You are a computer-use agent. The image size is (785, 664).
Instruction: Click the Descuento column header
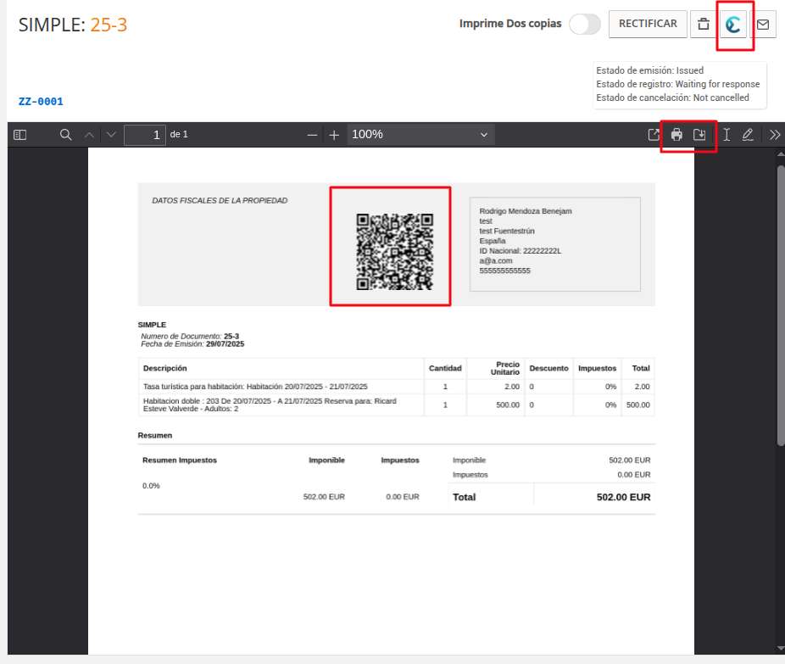pyautogui.click(x=548, y=369)
